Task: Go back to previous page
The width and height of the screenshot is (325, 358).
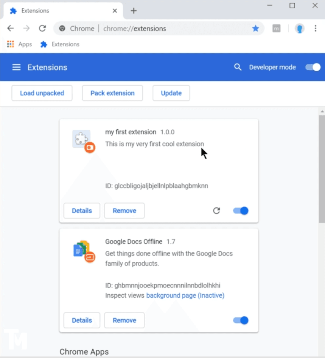Action: pyautogui.click(x=11, y=28)
